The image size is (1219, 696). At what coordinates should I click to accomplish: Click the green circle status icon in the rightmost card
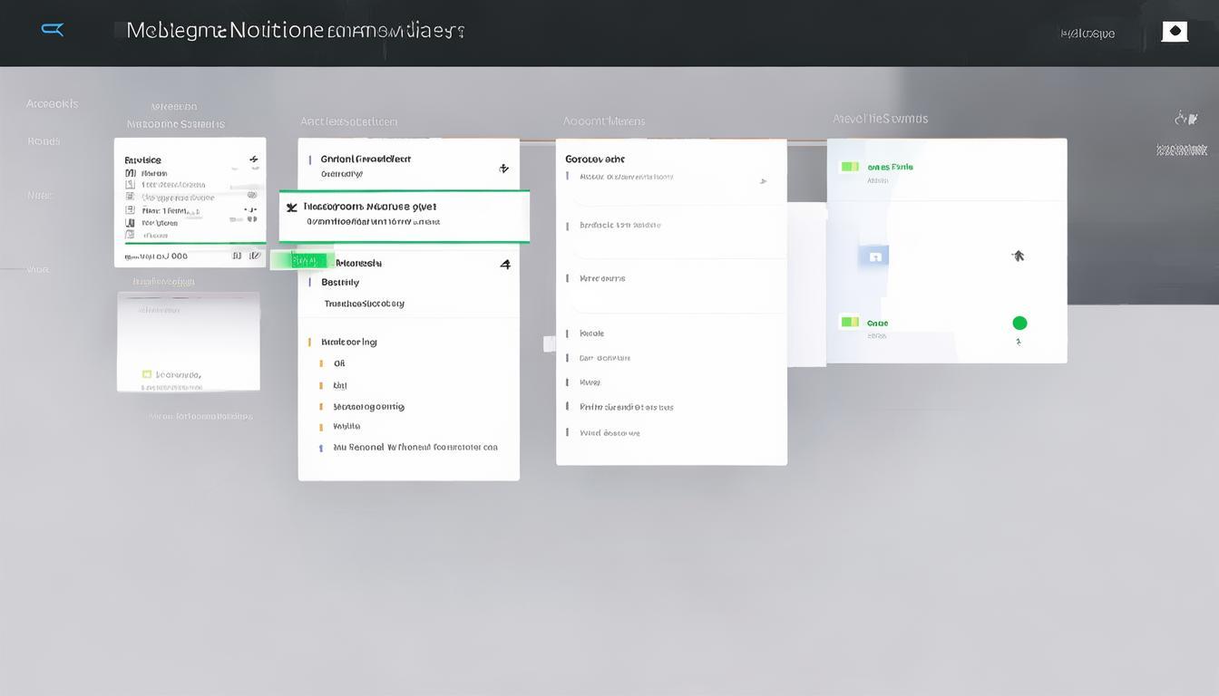(1019, 323)
